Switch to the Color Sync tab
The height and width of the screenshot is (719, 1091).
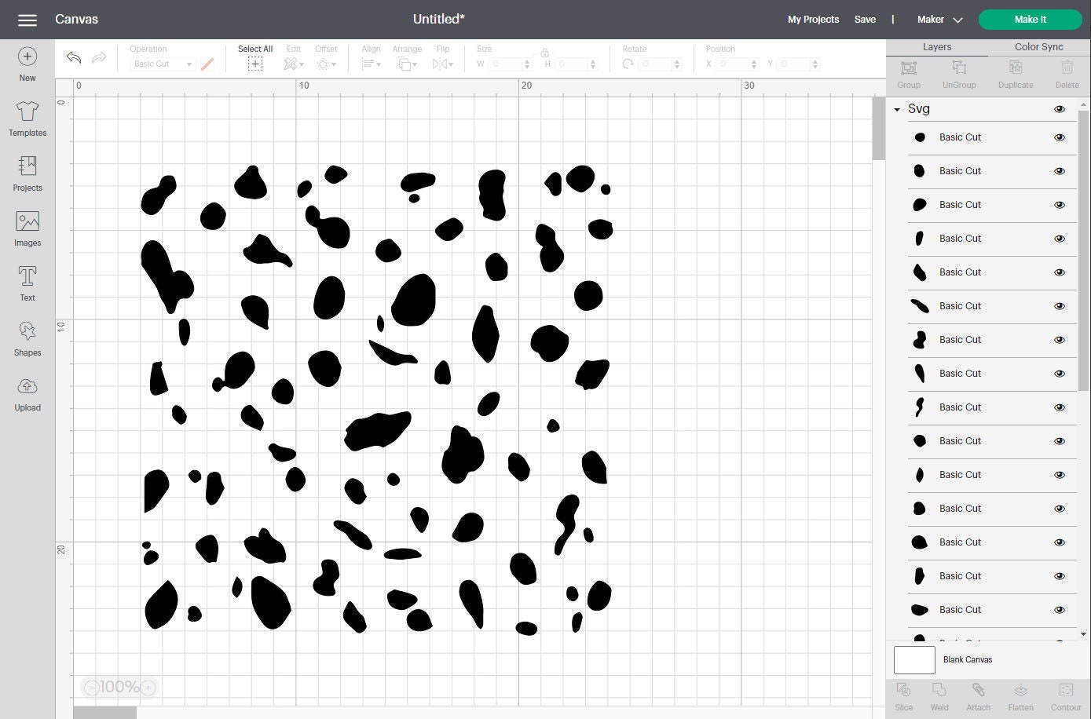coord(1038,46)
